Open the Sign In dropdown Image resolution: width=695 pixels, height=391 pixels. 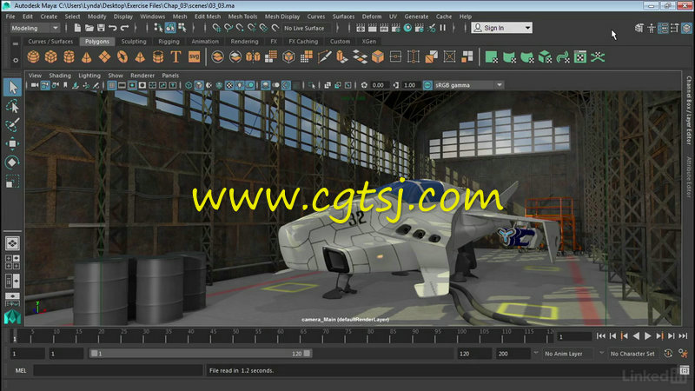coord(502,28)
